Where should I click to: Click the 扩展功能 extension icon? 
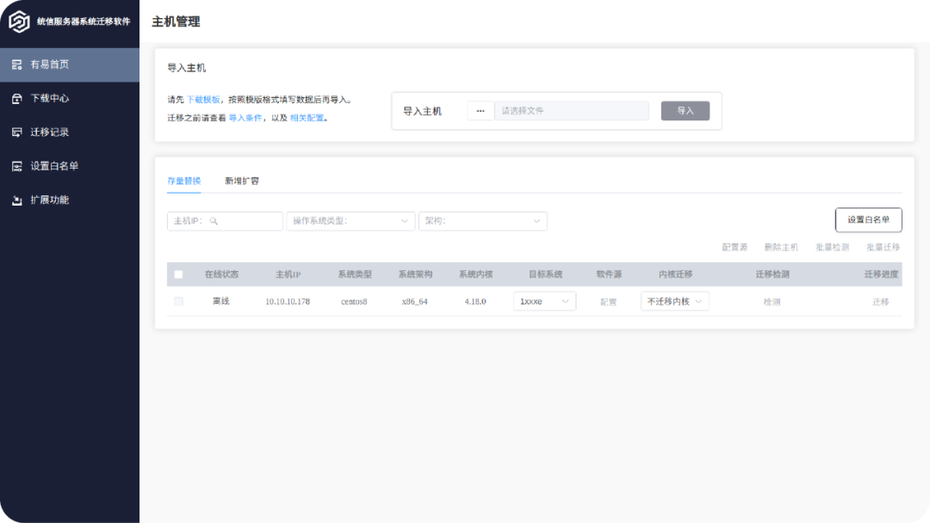(x=16, y=200)
